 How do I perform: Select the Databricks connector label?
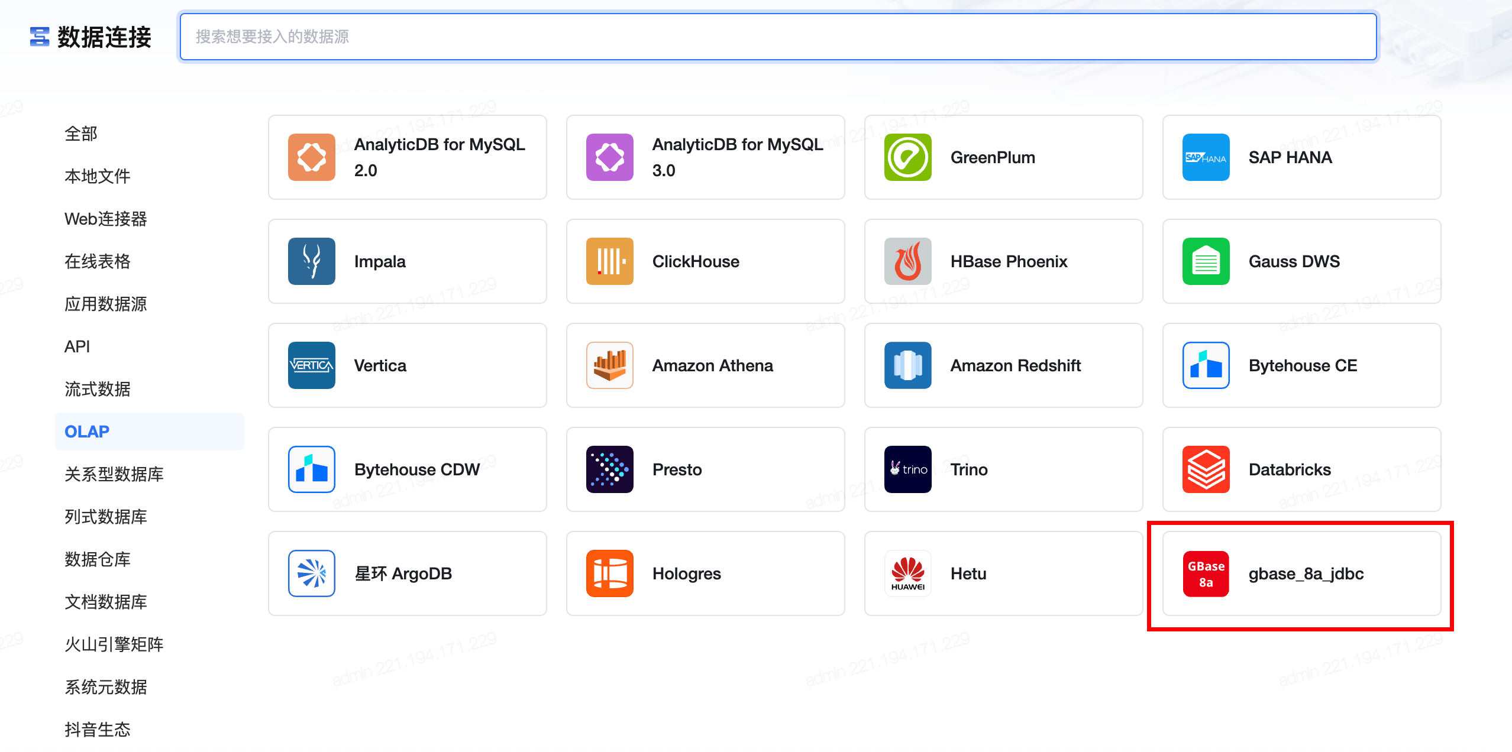point(1290,469)
